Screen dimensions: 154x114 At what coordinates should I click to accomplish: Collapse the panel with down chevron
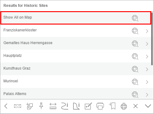point(148,106)
